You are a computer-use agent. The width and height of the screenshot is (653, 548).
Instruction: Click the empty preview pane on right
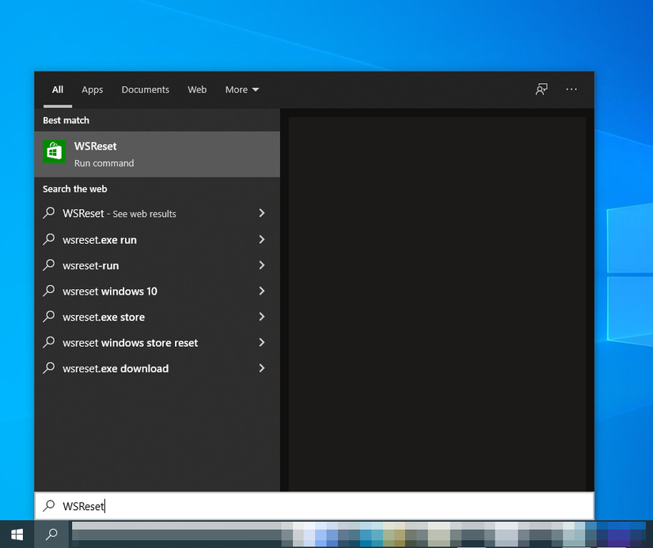pyautogui.click(x=437, y=304)
